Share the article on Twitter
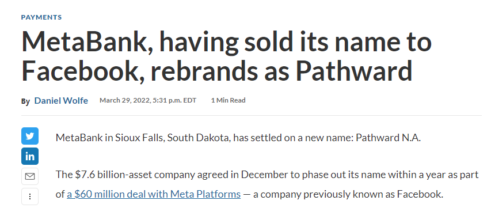The height and width of the screenshot is (223, 491). pyautogui.click(x=30, y=136)
